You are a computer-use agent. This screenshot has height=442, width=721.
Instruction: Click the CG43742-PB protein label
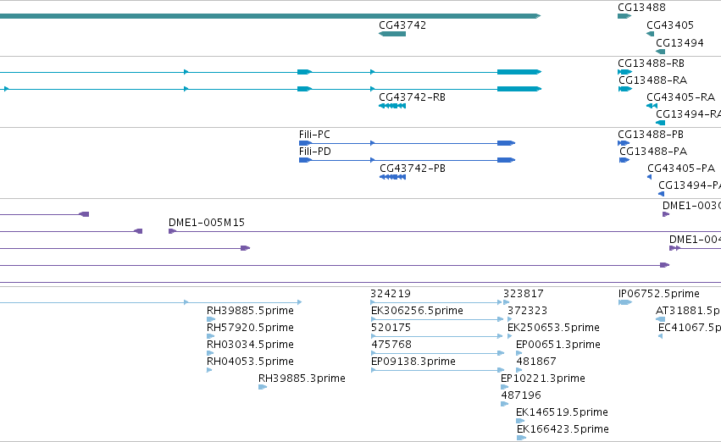coord(413,169)
